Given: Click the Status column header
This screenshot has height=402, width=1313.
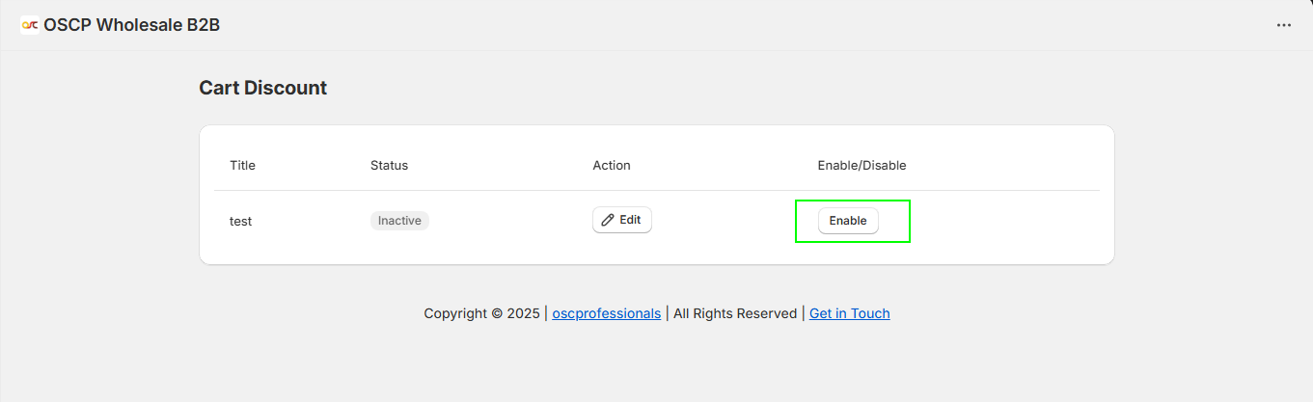Looking at the screenshot, I should [389, 165].
